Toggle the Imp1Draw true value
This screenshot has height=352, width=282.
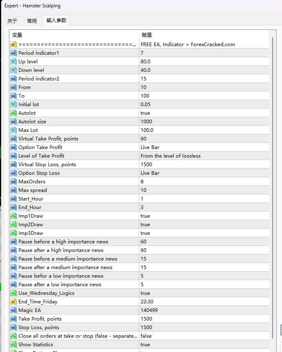click(x=145, y=216)
